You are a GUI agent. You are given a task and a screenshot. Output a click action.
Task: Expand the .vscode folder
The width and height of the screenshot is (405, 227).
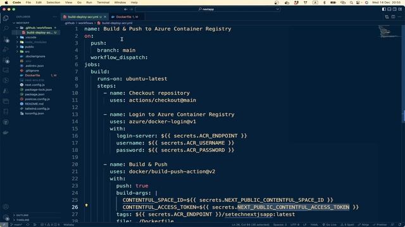[36, 37]
